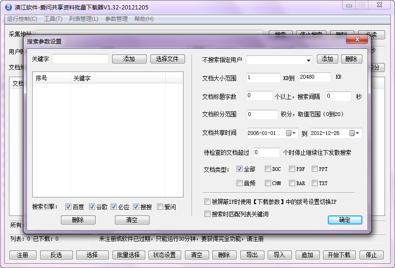Viewport: 395px width, 268px height.
Task: Click the 必读 button in main window
Action: (x=371, y=35)
